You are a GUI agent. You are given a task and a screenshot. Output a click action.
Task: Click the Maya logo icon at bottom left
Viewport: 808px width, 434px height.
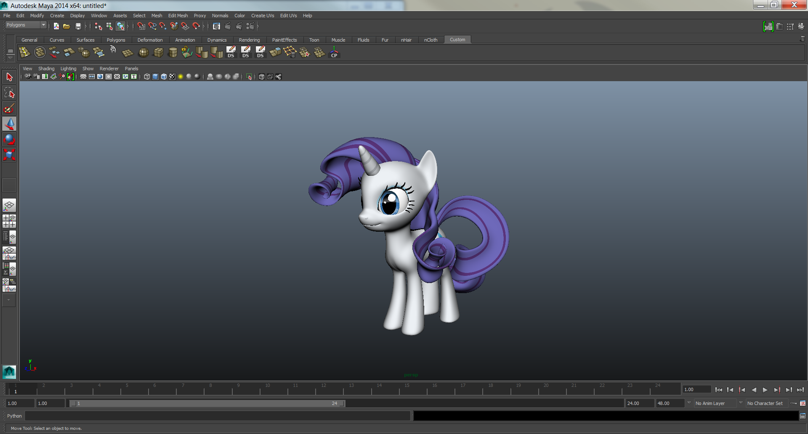coord(9,372)
